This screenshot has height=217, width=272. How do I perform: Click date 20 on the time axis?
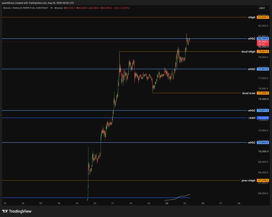pyautogui.click(x=95, y=203)
